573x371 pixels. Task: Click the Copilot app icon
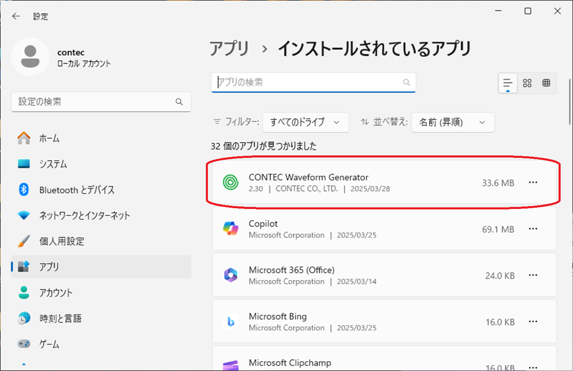[231, 229]
